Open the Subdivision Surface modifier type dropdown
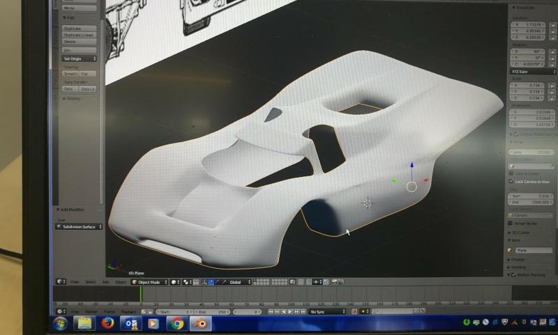Screen dimensions: 558x335 pos(79,226)
